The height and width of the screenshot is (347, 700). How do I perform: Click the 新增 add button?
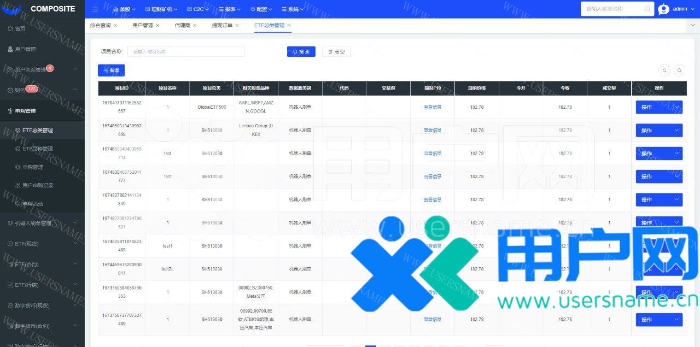click(111, 70)
